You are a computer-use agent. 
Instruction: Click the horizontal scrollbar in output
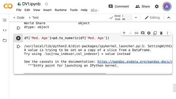(65, 74)
